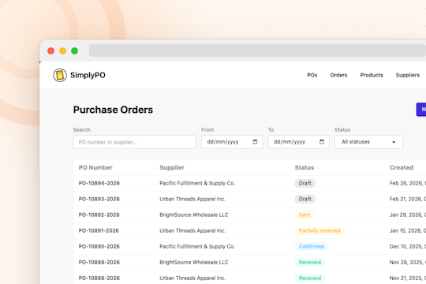This screenshot has height=284, width=426.
Task: Click the purple New button
Action: click(x=421, y=109)
